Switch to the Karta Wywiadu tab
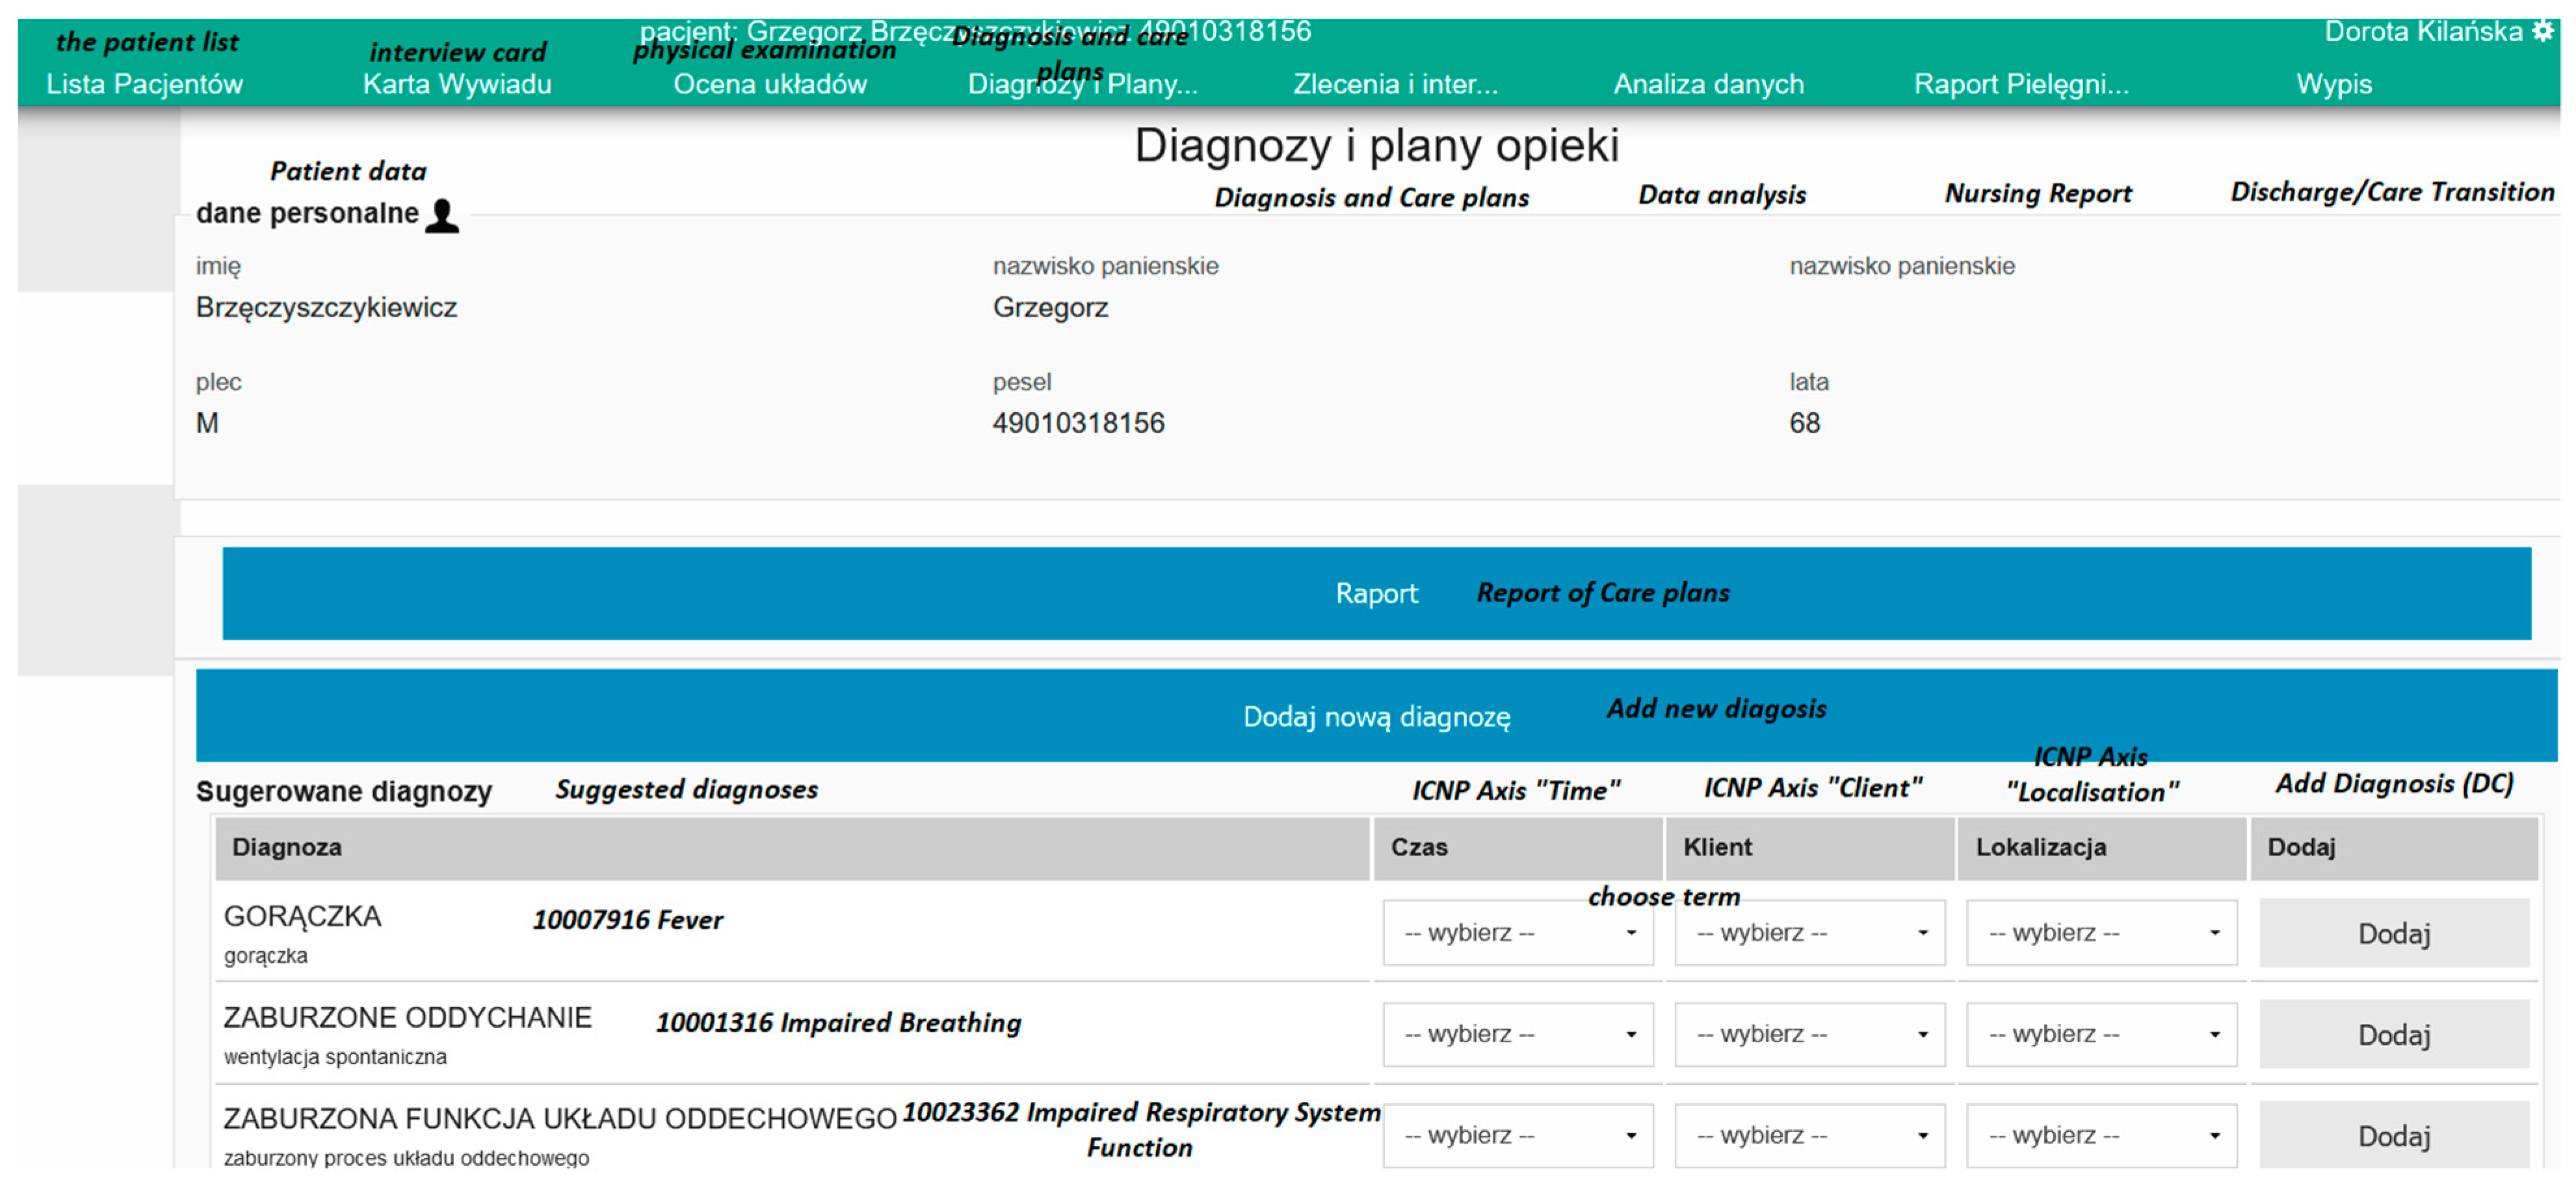Image resolution: width=2576 pixels, height=1191 pixels. click(457, 84)
